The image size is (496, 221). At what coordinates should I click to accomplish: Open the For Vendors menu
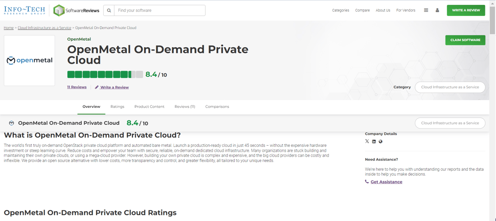click(x=406, y=10)
